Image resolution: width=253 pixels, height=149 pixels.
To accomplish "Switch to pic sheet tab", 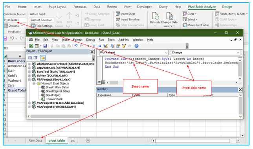I will coord(73,141).
